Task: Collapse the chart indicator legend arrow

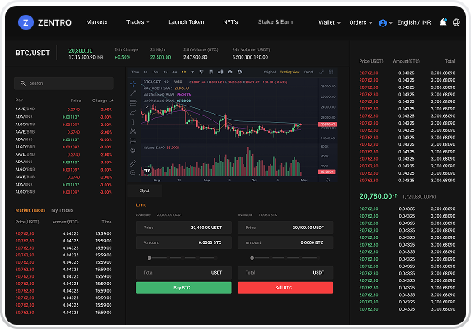Action: [x=147, y=107]
